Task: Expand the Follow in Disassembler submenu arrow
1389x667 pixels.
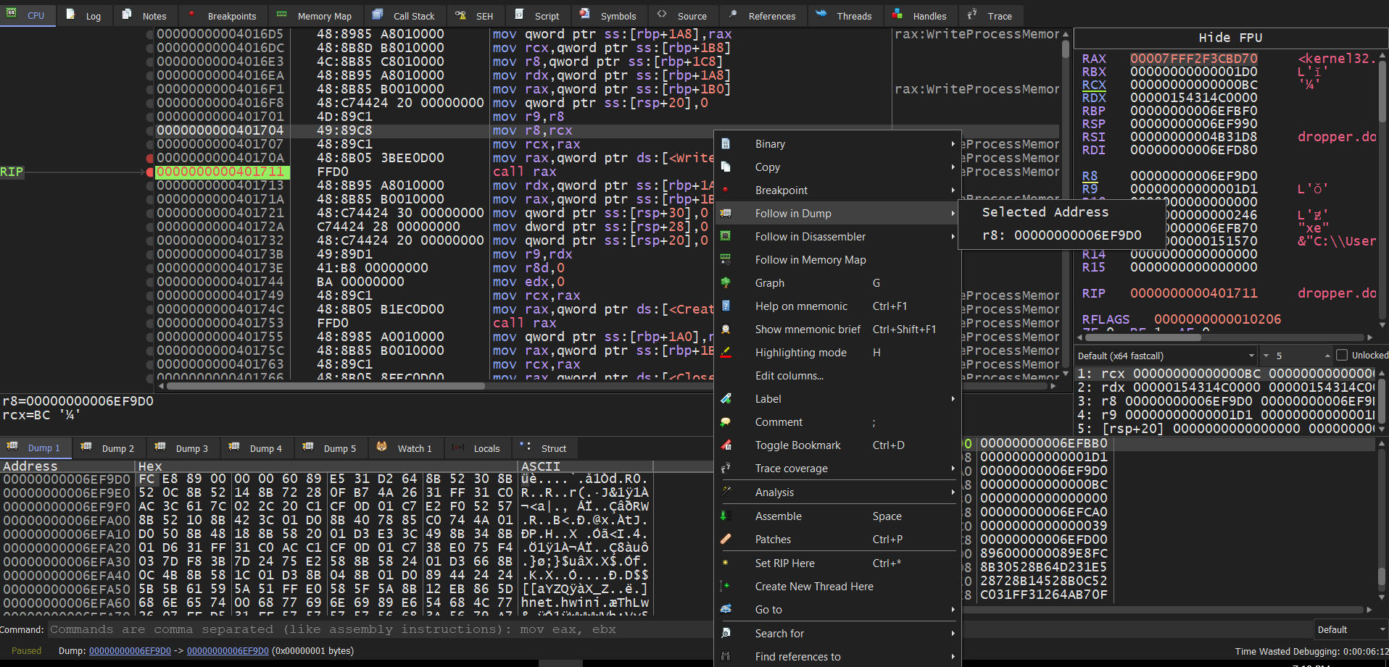Action: (953, 237)
